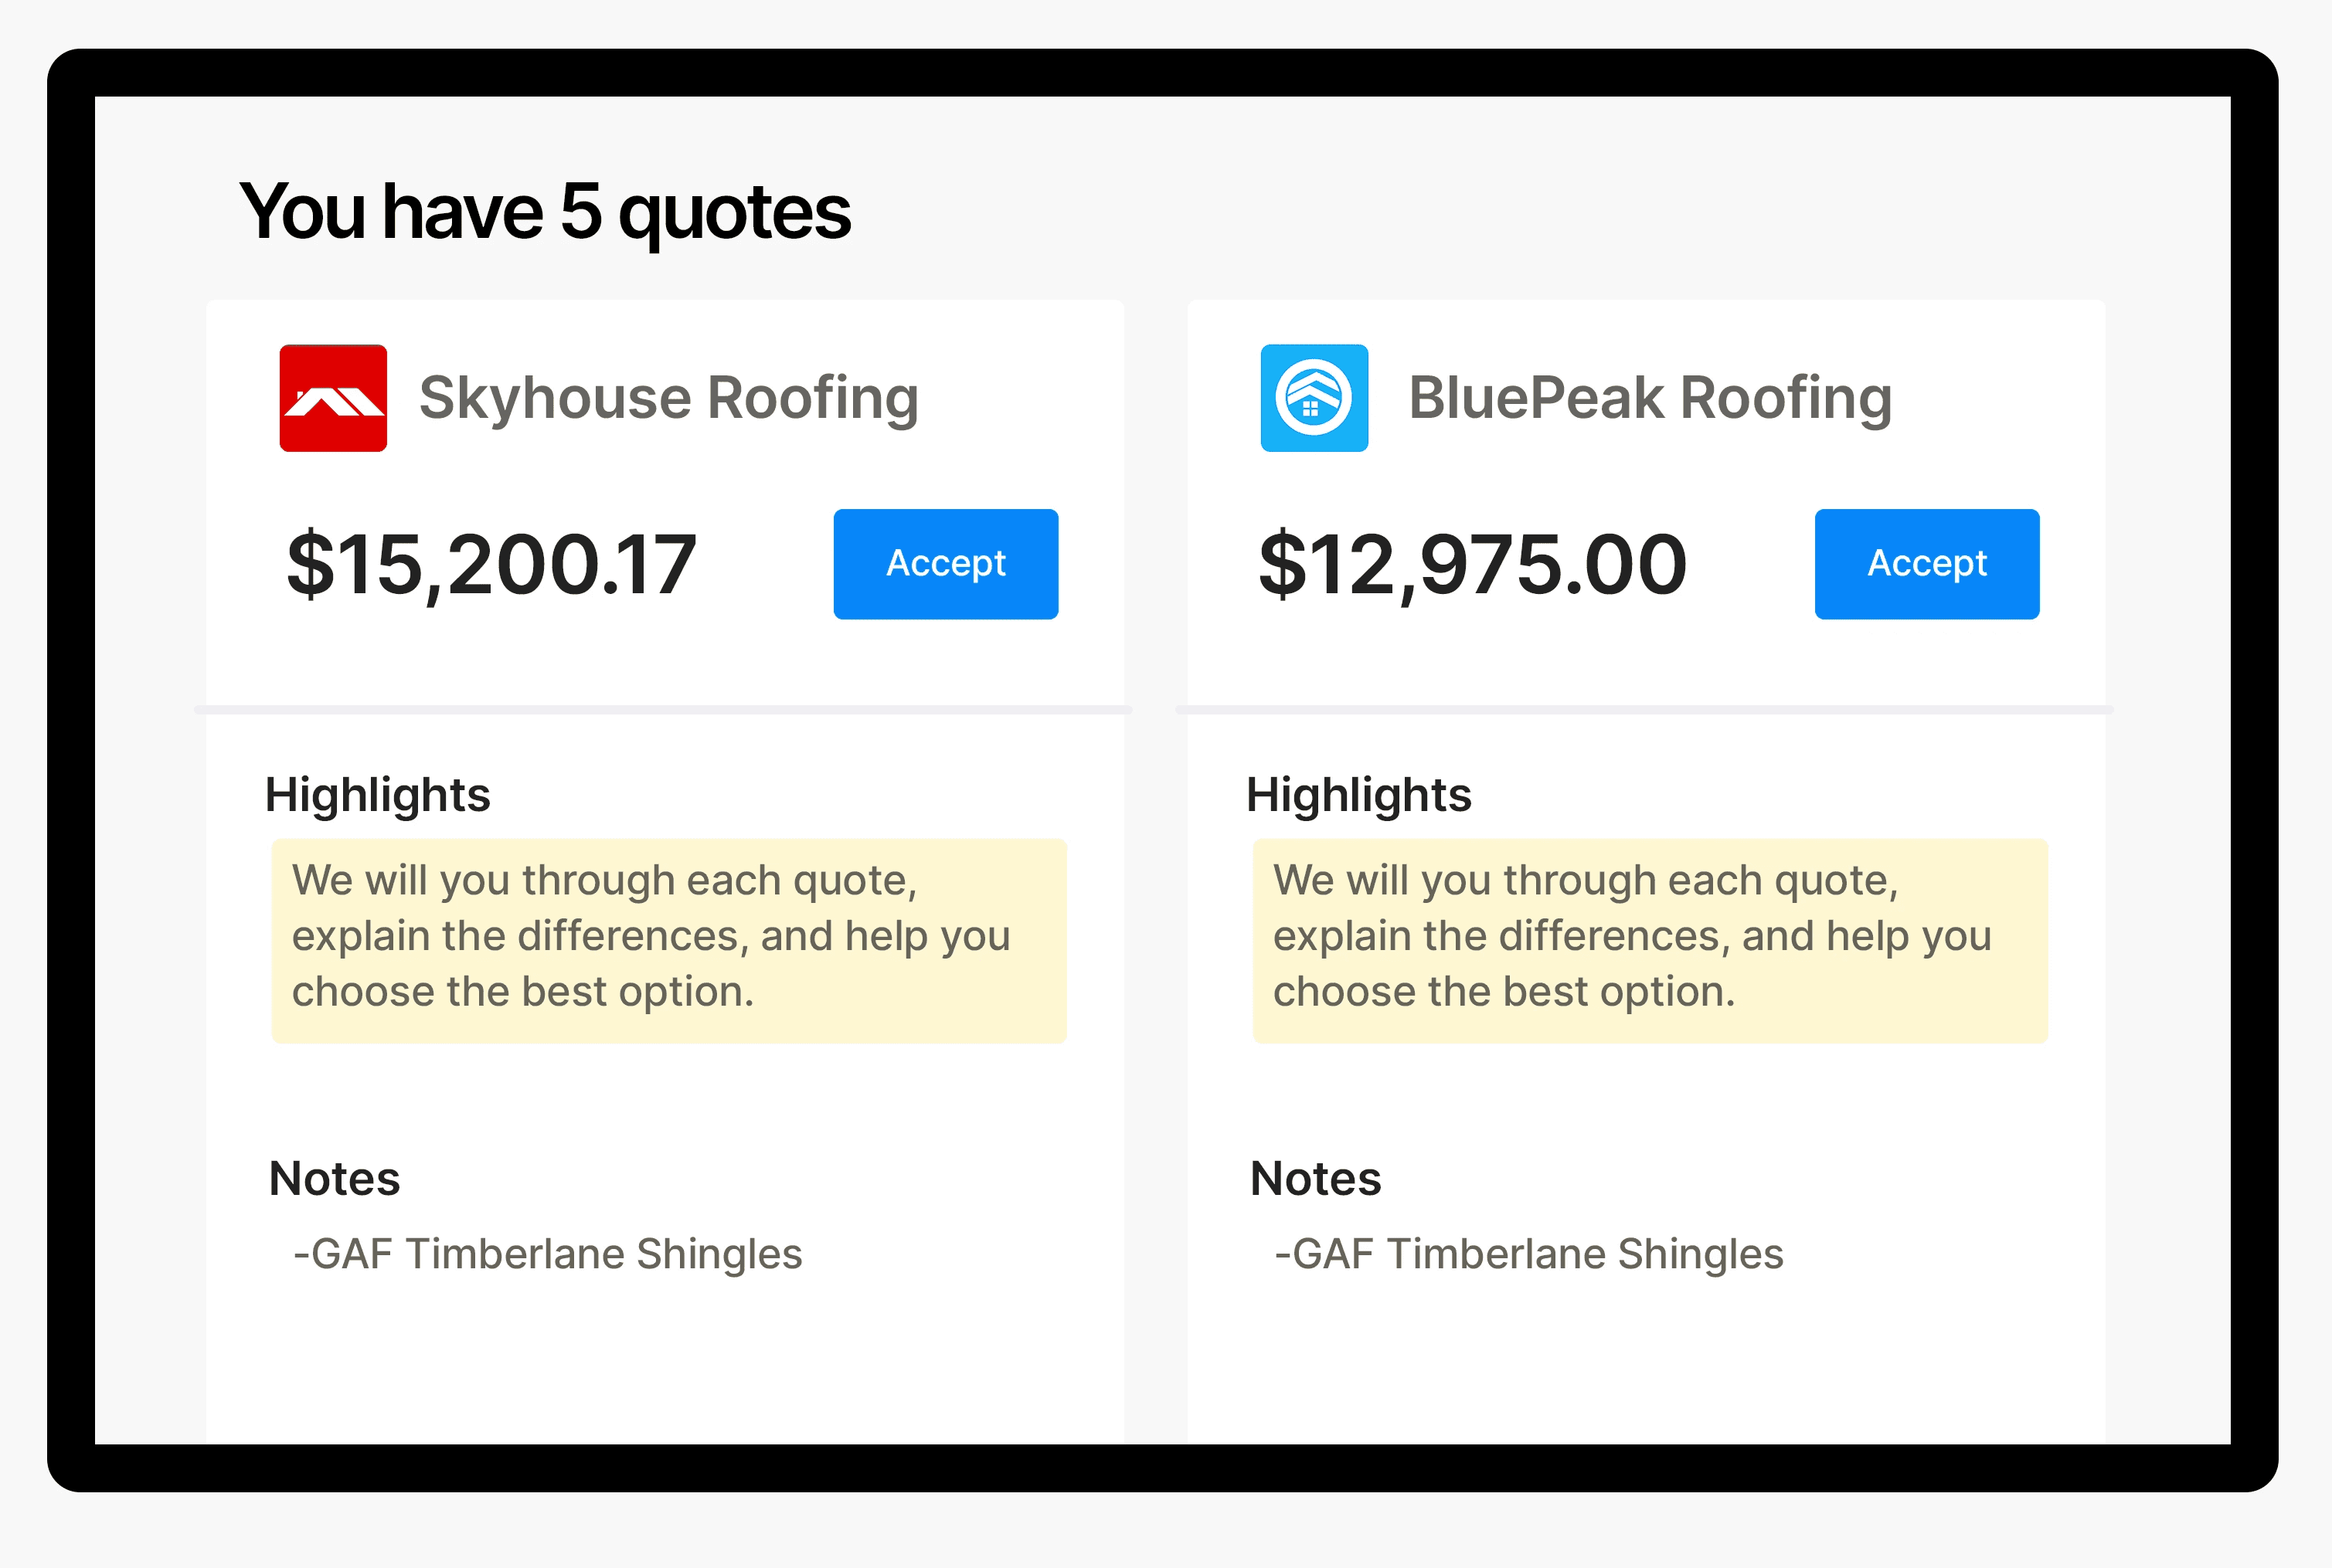Click the $15,200.17 quote price
Screen dimensions: 2332x1568
coord(491,565)
